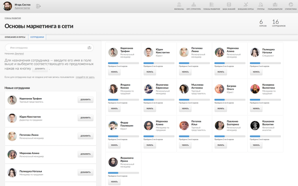Image resolution: width=298 pixels, height=186 pixels.
Task: Open Внешние курсы in the navigation
Action: [x=245, y=5]
